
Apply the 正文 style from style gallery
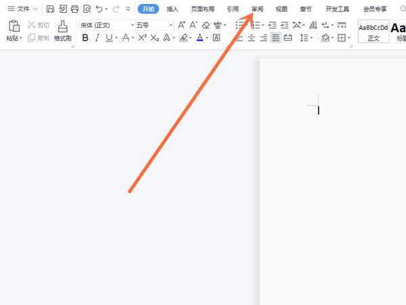(373, 31)
